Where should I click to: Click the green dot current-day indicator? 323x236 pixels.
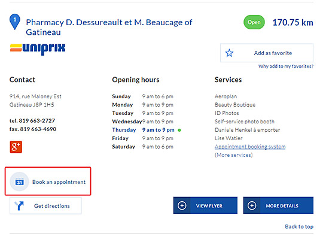(179, 130)
